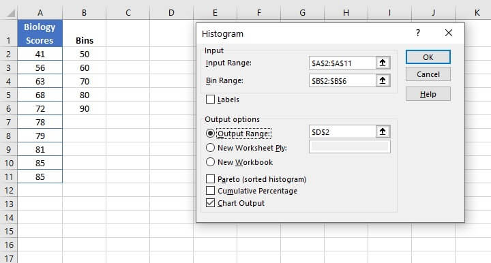Select column B header

click(85, 13)
